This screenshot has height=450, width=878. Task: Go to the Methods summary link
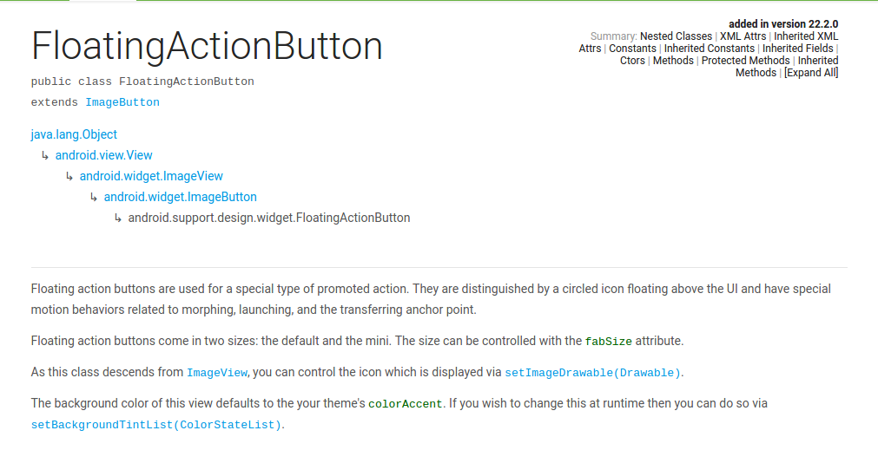point(673,61)
